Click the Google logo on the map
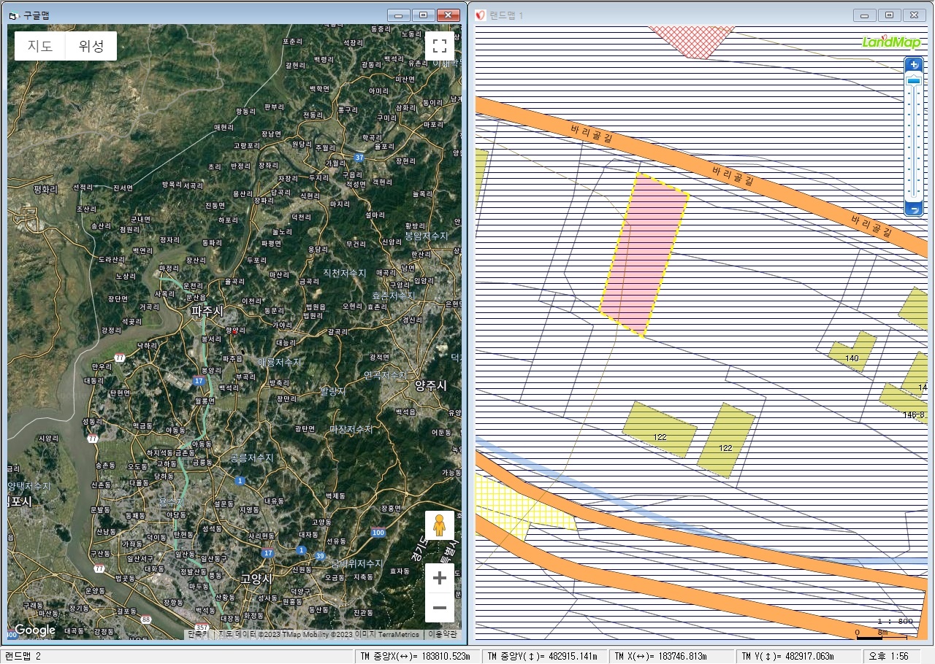The image size is (935, 664). 35,630
